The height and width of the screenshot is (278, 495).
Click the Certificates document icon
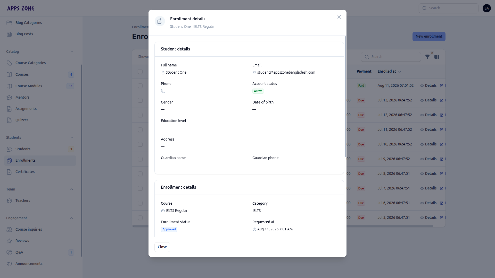click(9, 172)
